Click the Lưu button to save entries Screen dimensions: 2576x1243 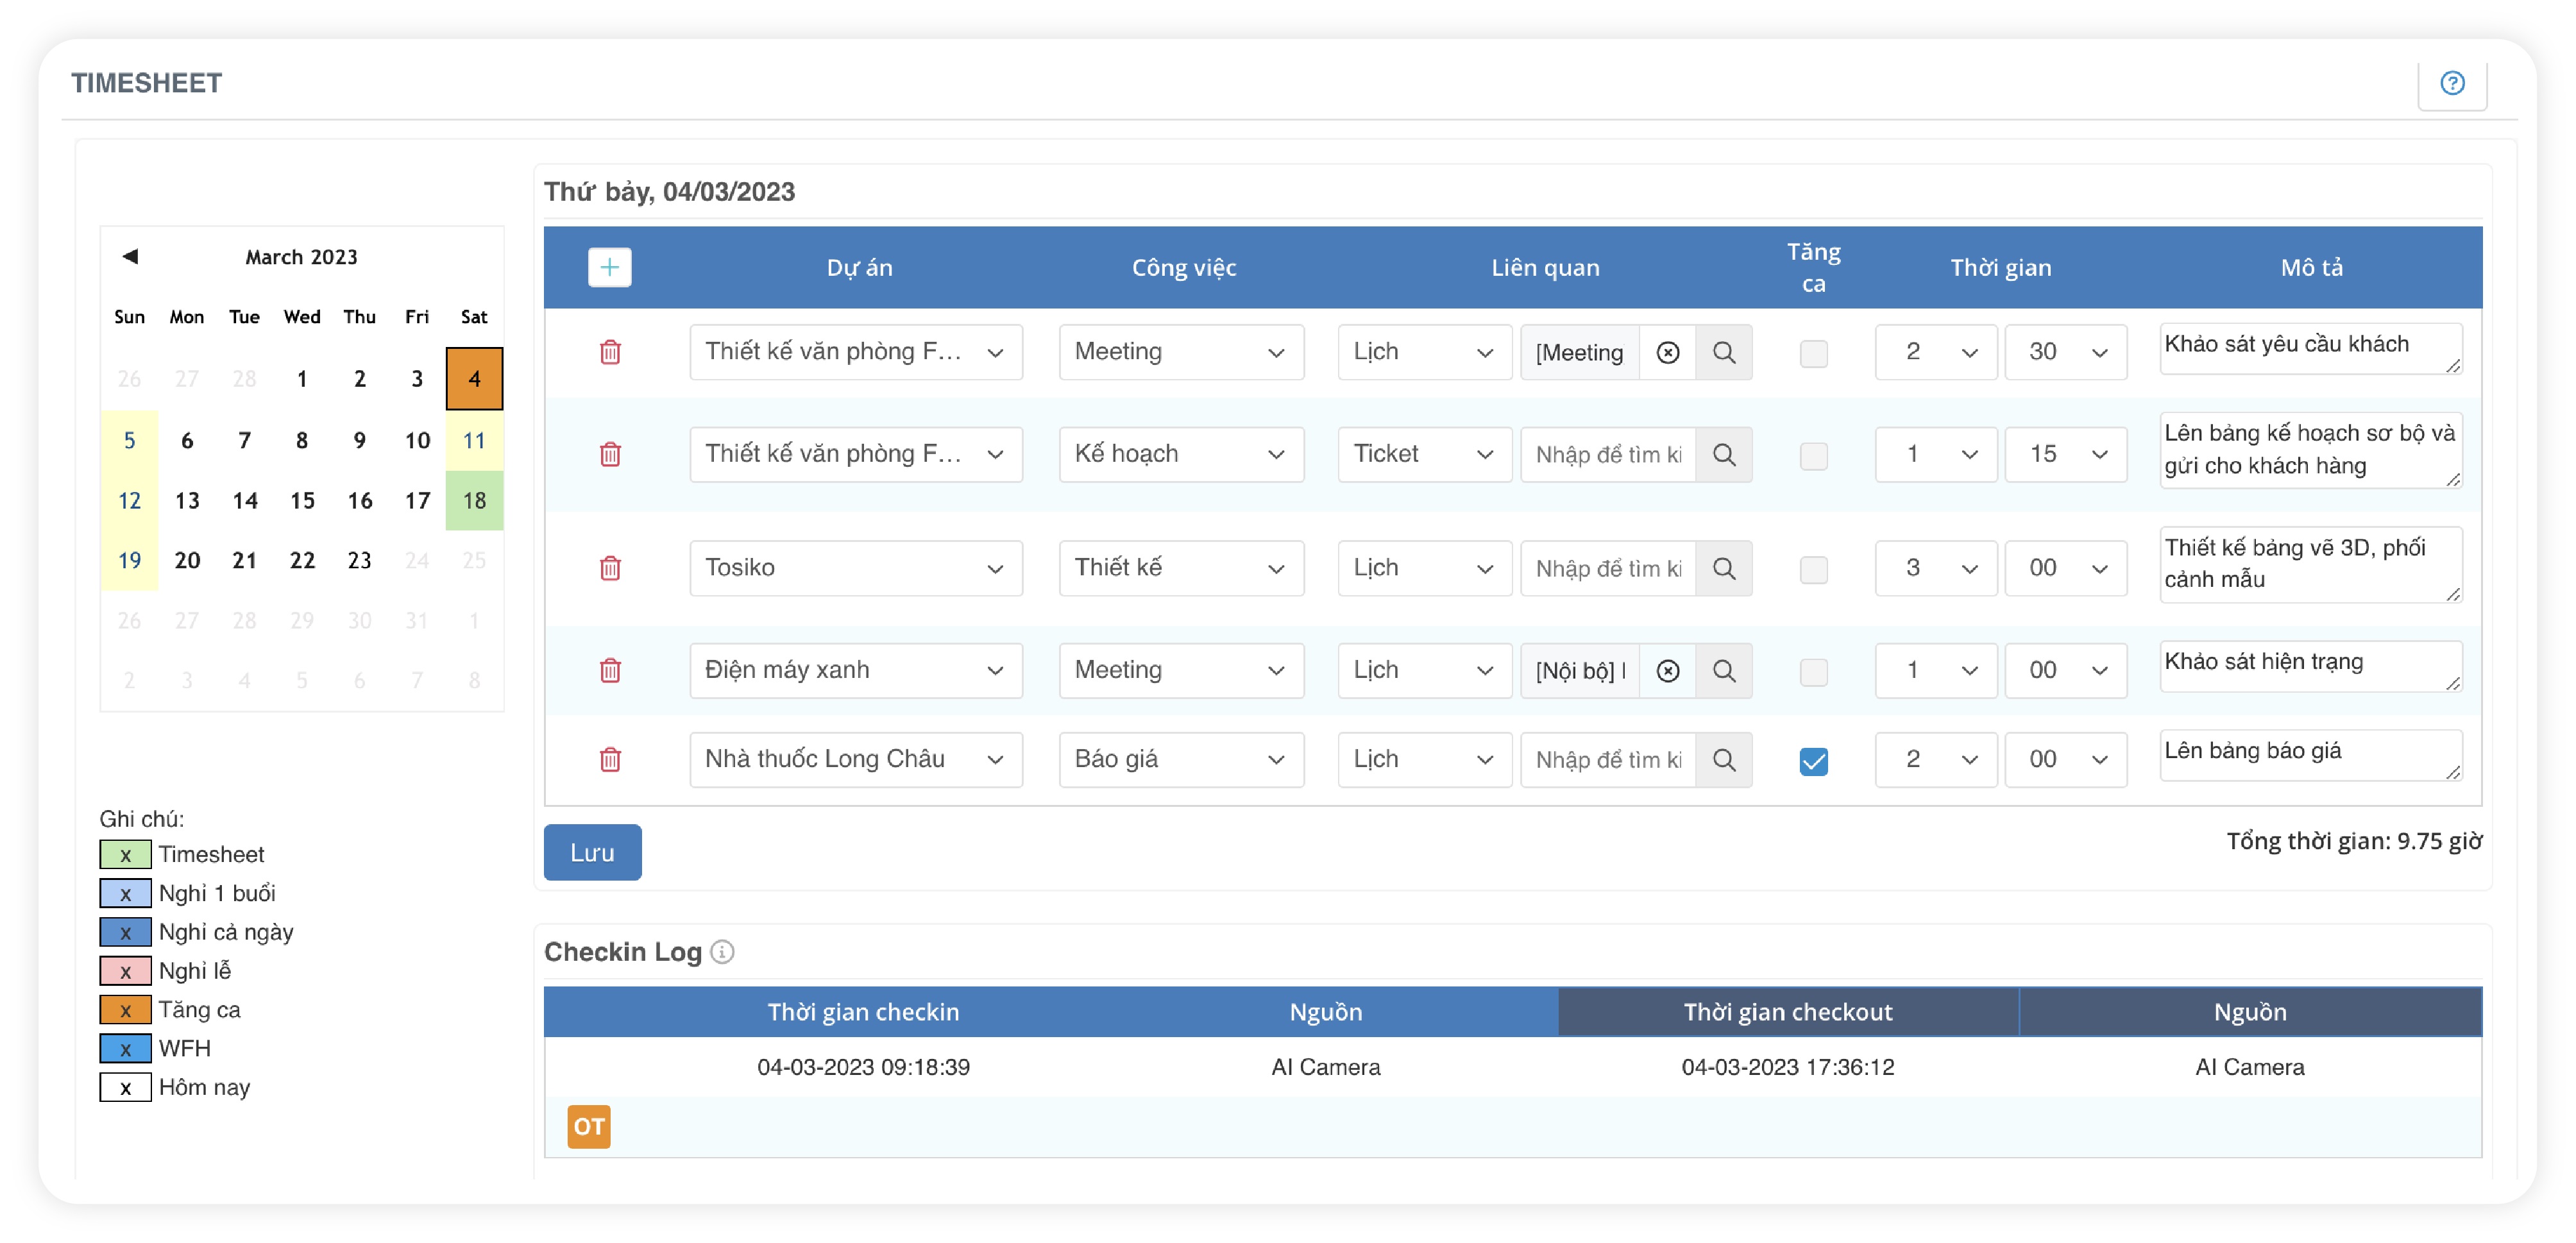593,850
